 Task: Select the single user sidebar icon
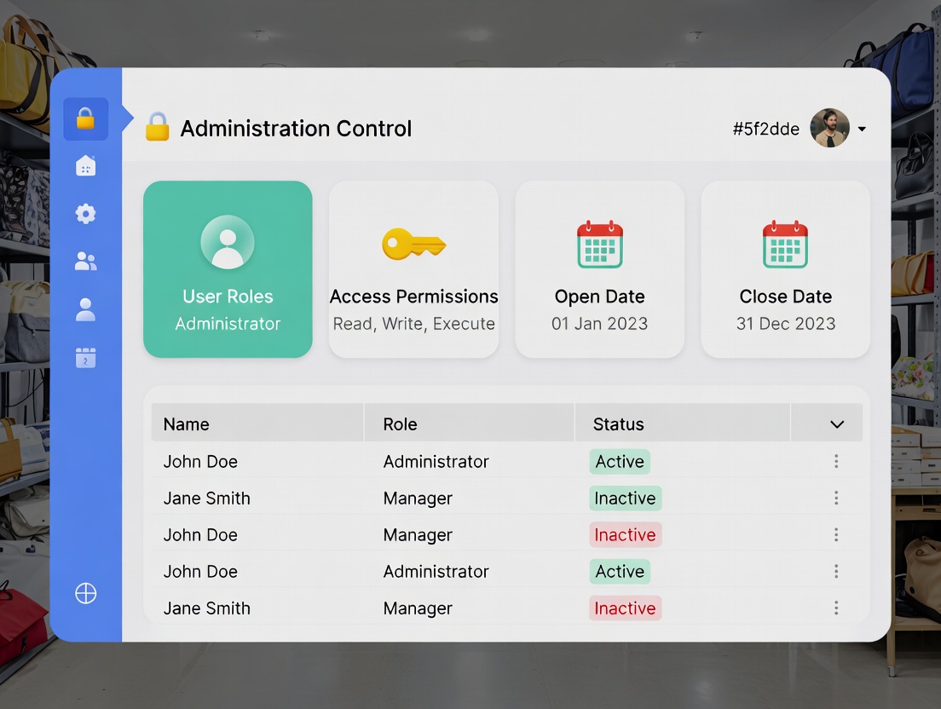[x=85, y=309]
